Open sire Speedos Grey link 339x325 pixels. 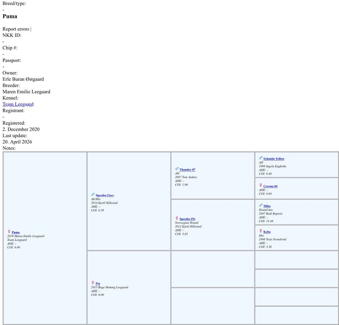pyautogui.click(x=105, y=195)
